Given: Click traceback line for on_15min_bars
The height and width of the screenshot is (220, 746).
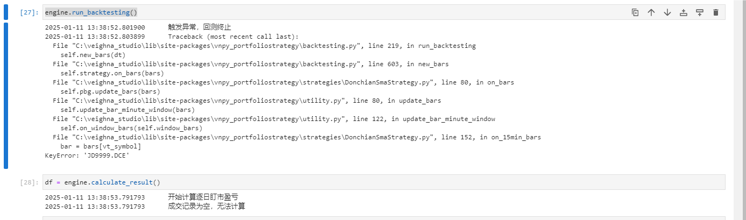Looking at the screenshot, I should 297,137.
